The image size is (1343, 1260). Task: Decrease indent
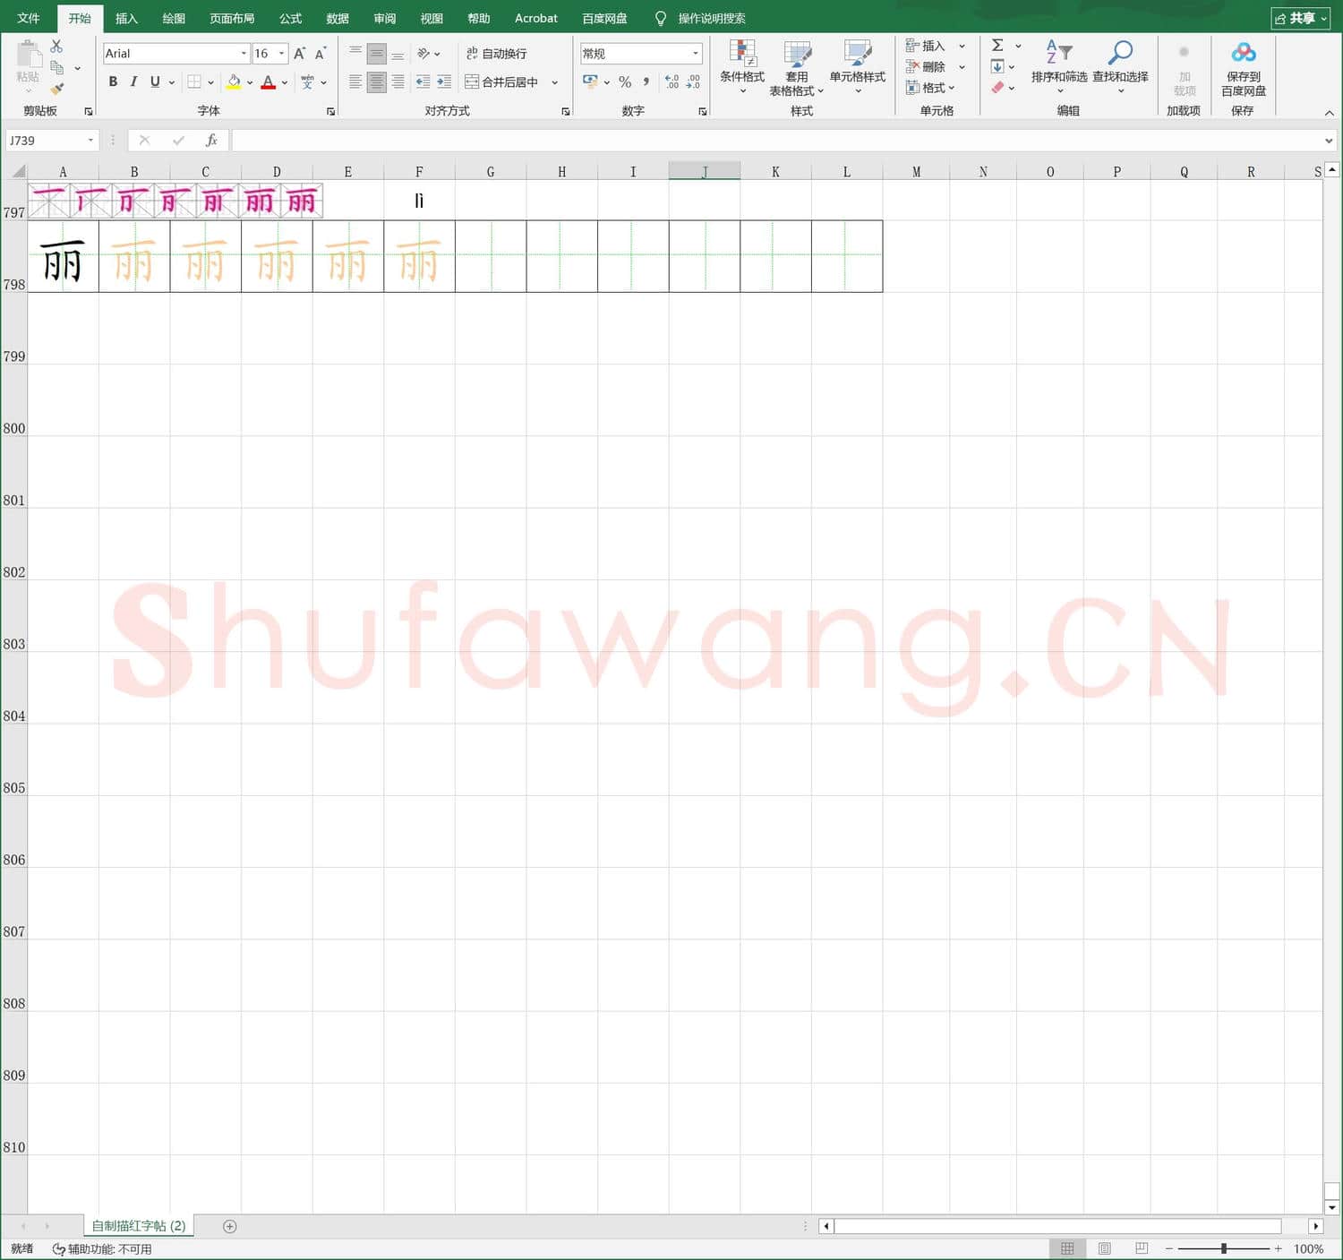tap(423, 81)
